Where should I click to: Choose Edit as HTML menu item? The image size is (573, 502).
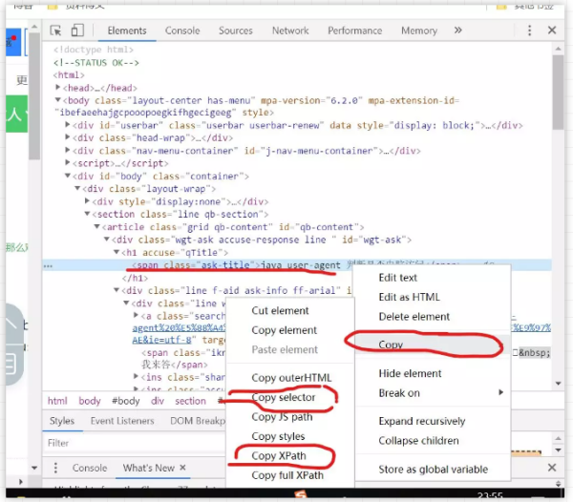point(409,297)
